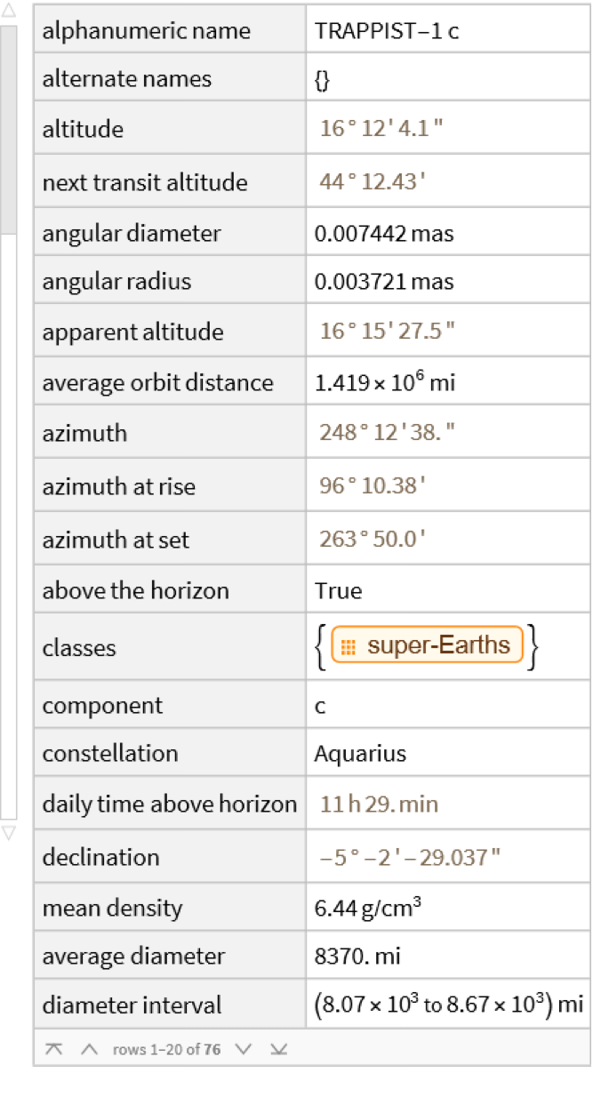
Task: Click the scroll-down triangle below the scrollbar
Action: point(8,833)
